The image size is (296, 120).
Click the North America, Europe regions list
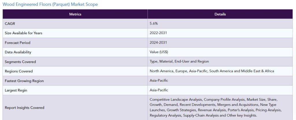click(x=212, y=71)
